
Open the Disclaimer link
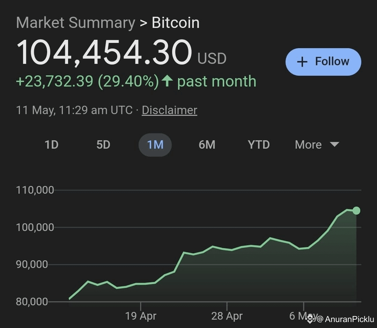[x=170, y=110]
